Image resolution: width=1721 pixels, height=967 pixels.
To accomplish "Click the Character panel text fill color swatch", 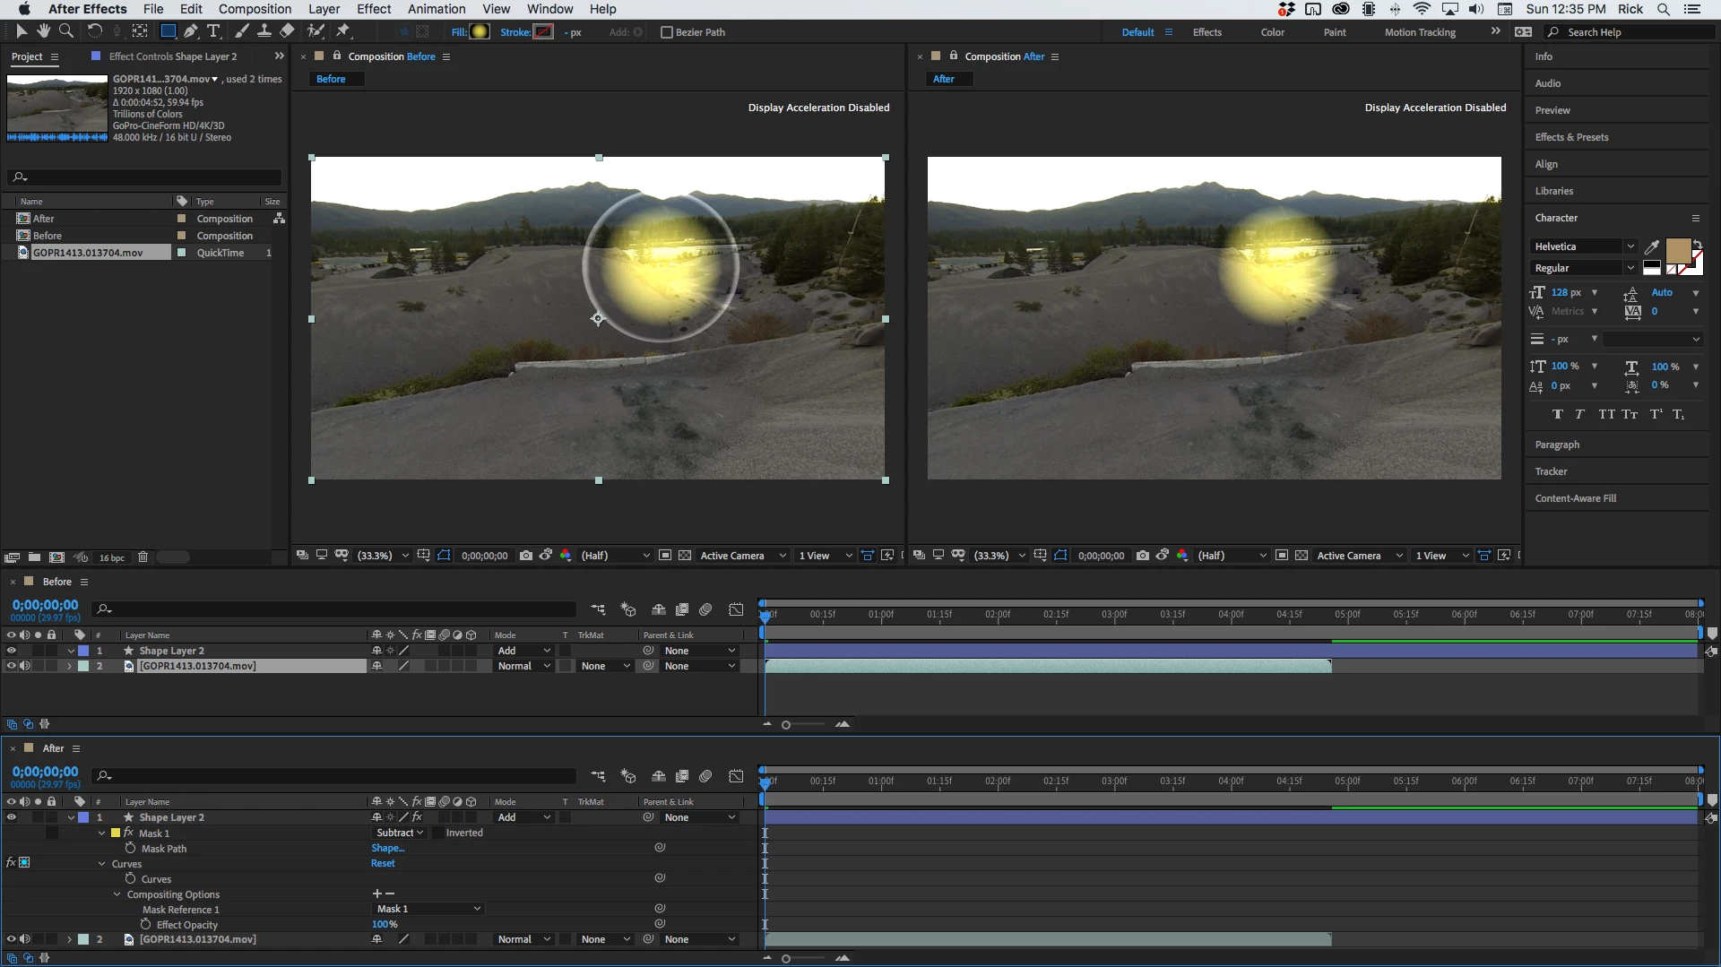I will point(1678,250).
